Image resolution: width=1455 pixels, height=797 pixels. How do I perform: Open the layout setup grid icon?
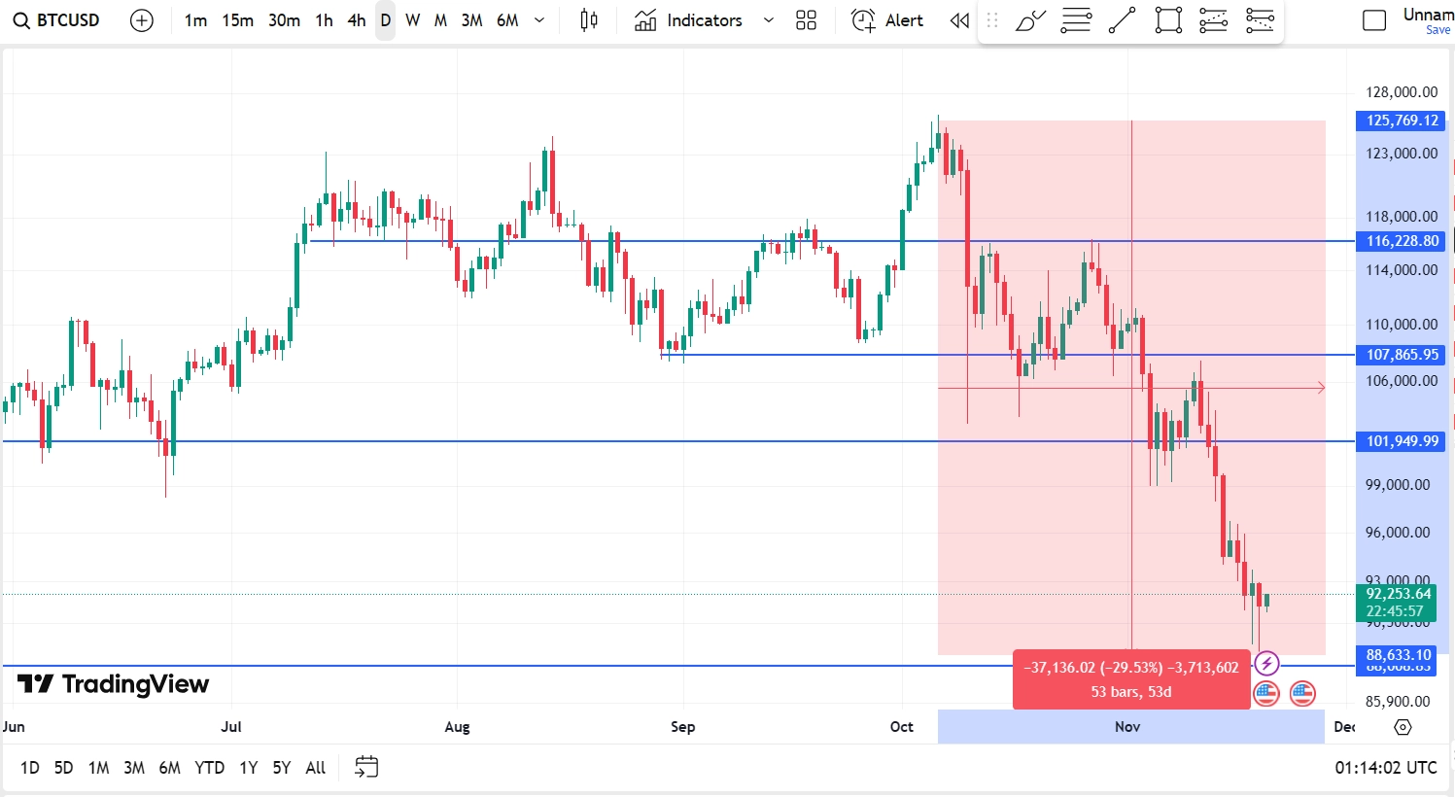806,20
